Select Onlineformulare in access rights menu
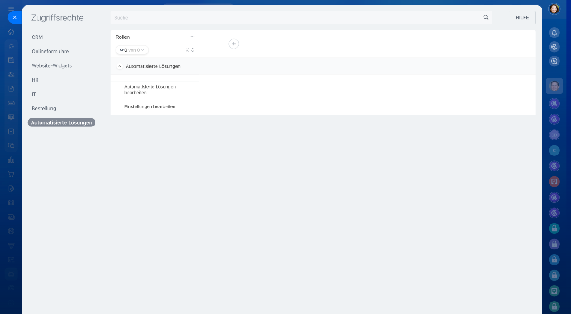Image resolution: width=571 pixels, height=314 pixels. point(50,51)
